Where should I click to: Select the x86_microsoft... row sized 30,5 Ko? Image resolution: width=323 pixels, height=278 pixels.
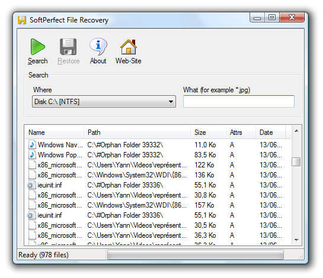pos(158,225)
